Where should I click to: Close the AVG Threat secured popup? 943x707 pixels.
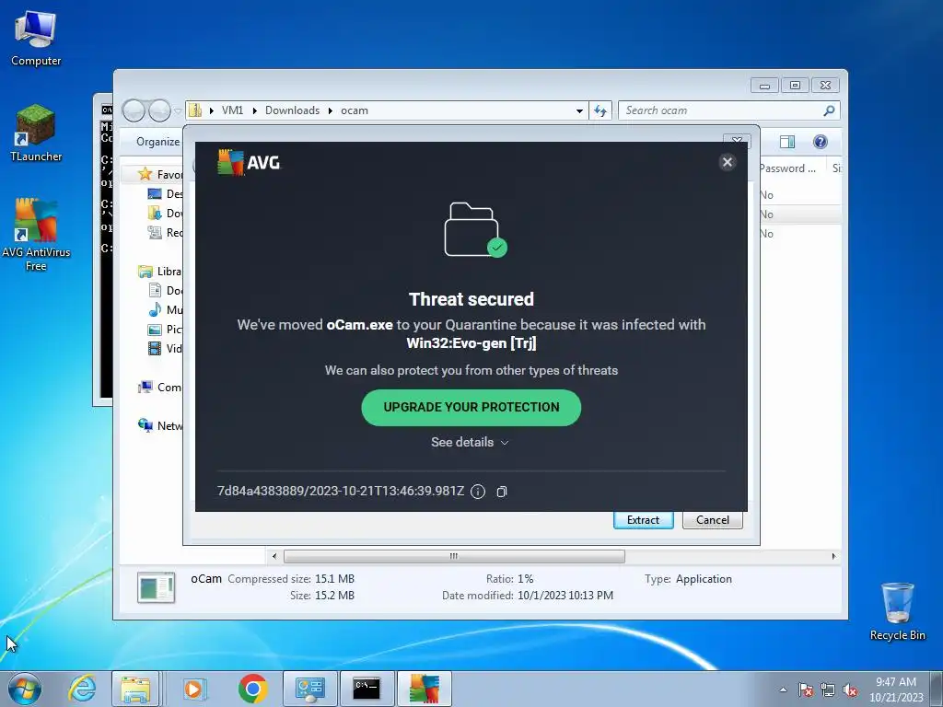(728, 162)
